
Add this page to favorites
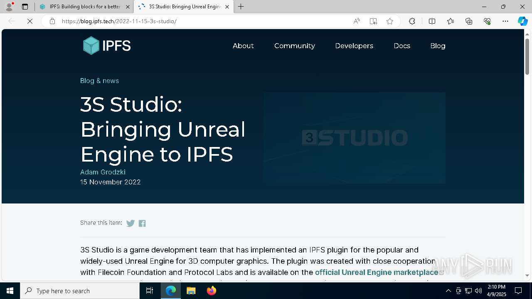pyautogui.click(x=390, y=21)
